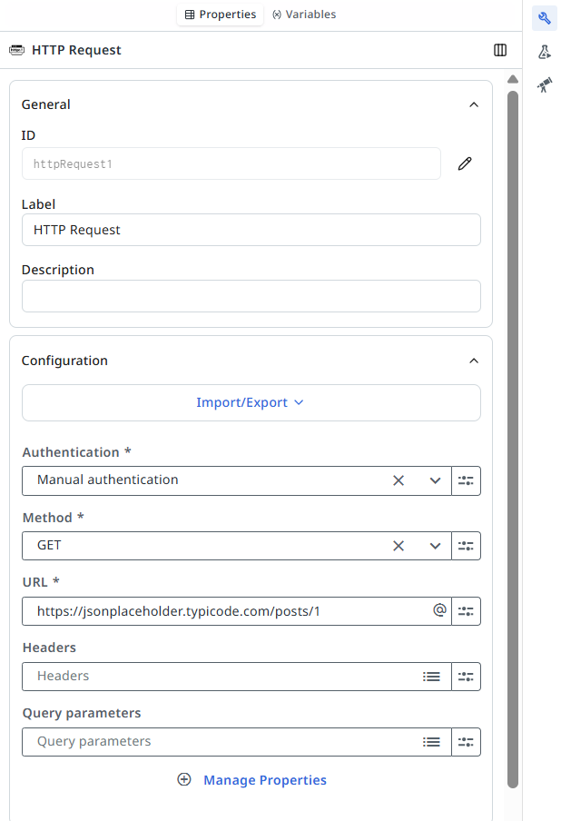Clear the Method selection with X
The width and height of the screenshot is (561, 821).
pyautogui.click(x=399, y=546)
